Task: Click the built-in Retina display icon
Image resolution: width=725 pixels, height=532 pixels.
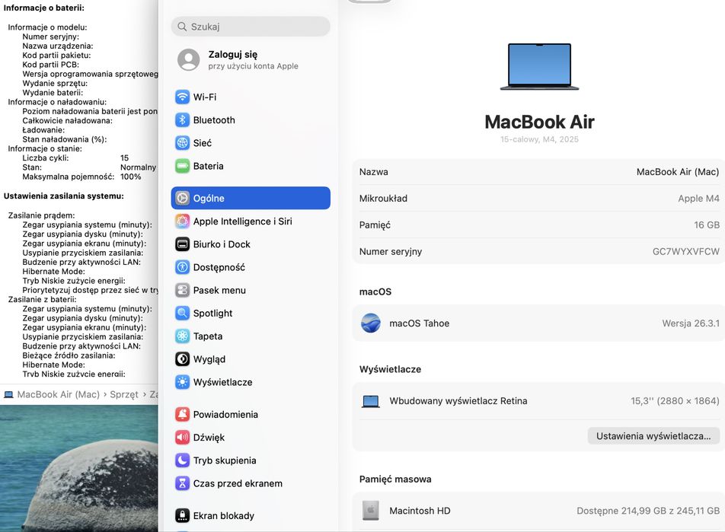Action: (371, 401)
